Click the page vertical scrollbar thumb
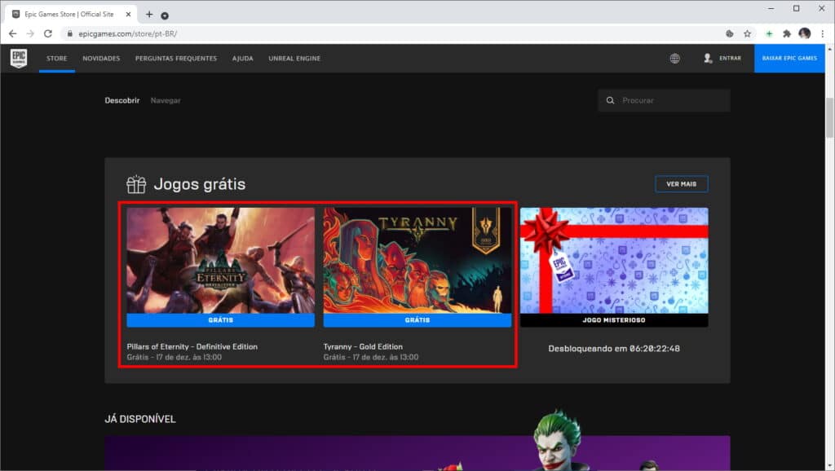The height and width of the screenshot is (471, 835). tap(829, 117)
